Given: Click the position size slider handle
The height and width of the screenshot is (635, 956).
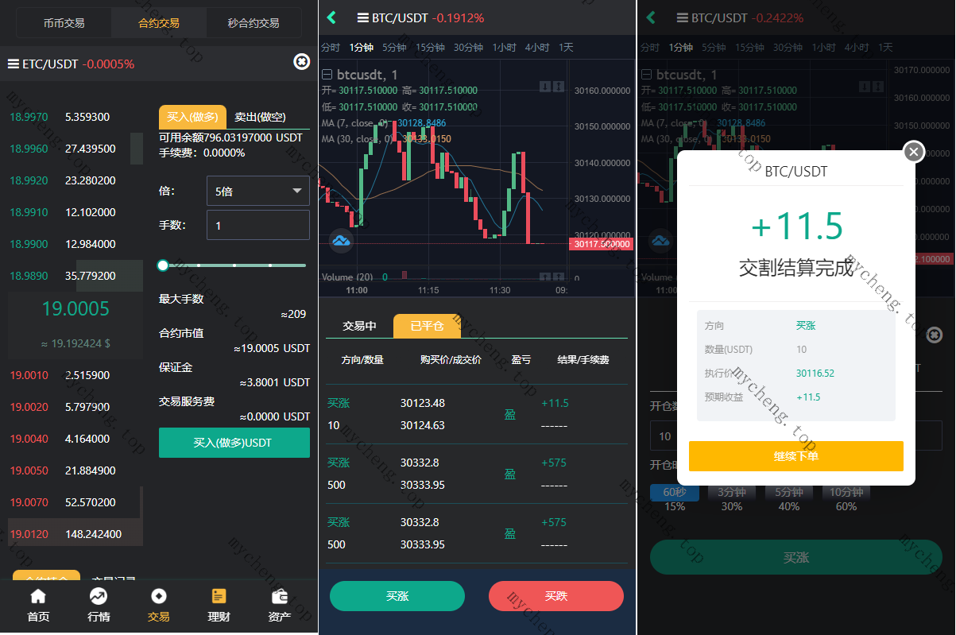Looking at the screenshot, I should coord(163,265).
